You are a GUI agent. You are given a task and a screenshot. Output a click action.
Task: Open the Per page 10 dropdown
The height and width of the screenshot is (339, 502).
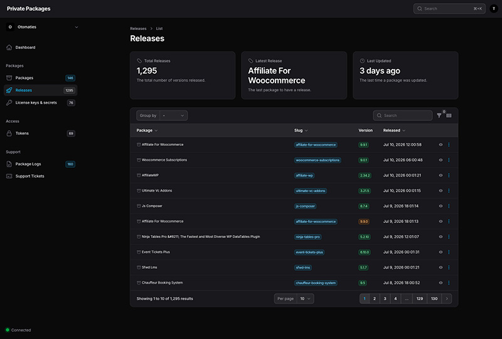point(305,299)
